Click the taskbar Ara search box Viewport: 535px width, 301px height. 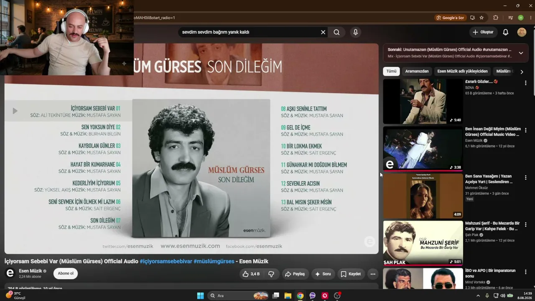(x=239, y=296)
